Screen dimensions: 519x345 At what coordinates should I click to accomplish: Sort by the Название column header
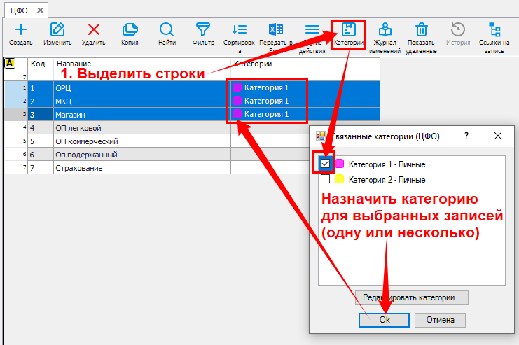(x=140, y=64)
